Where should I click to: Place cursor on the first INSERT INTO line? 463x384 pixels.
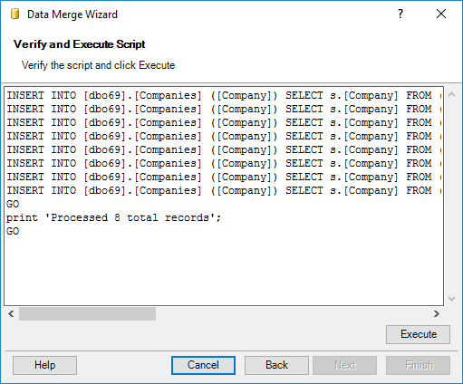[224, 95]
